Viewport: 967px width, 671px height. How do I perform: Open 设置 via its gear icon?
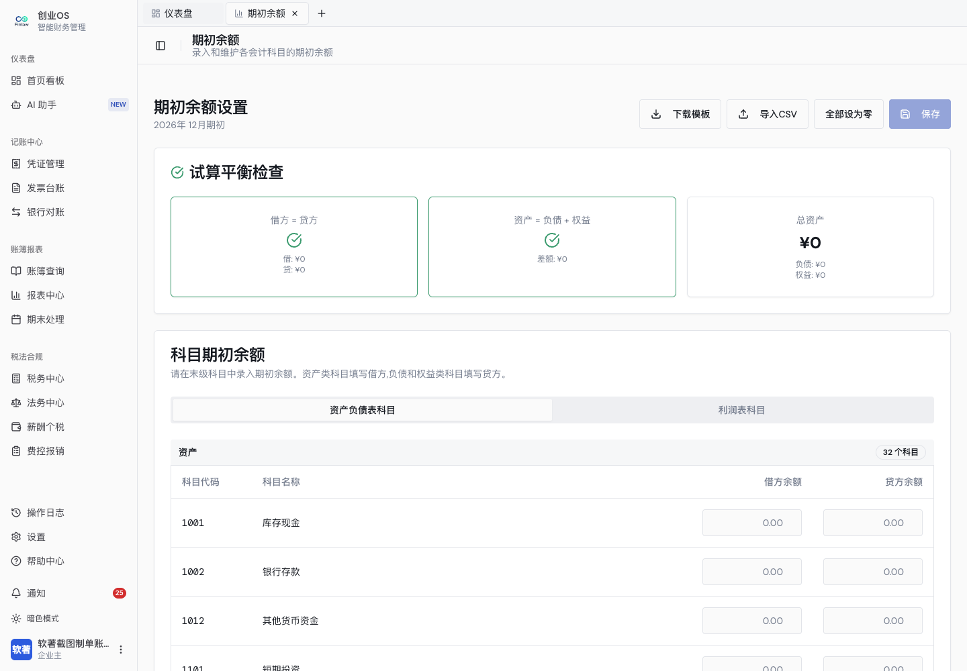pyautogui.click(x=16, y=537)
